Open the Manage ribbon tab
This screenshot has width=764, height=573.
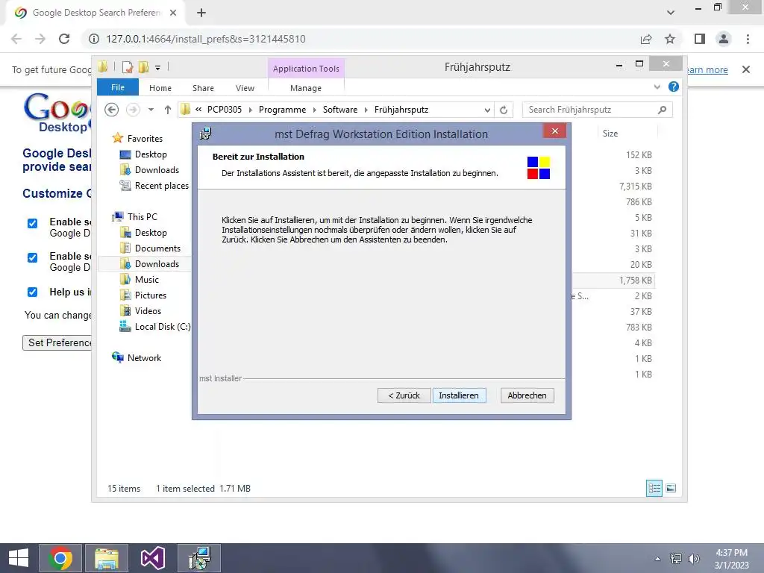pyautogui.click(x=306, y=88)
